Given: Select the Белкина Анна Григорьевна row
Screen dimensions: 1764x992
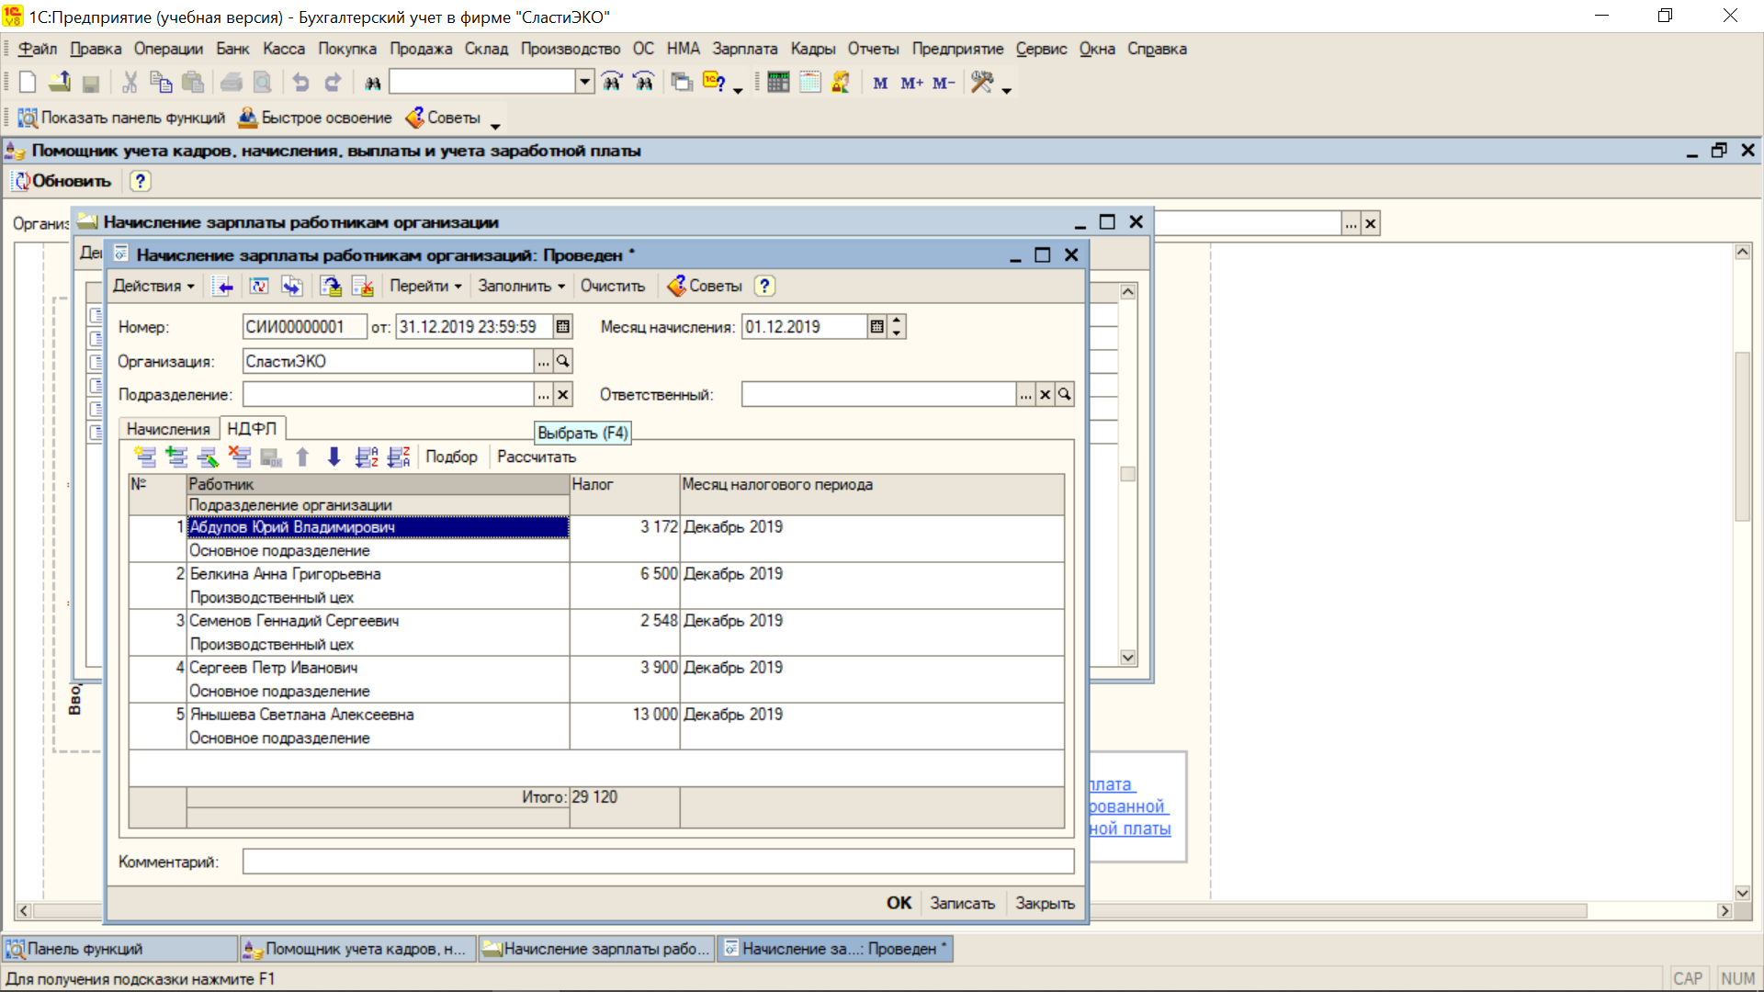Looking at the screenshot, I should [285, 574].
